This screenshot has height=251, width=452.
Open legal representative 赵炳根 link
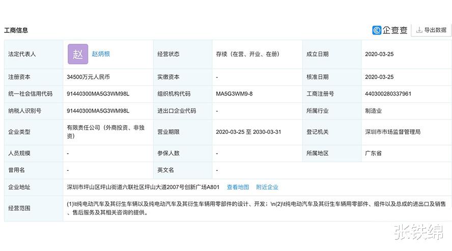pos(101,54)
